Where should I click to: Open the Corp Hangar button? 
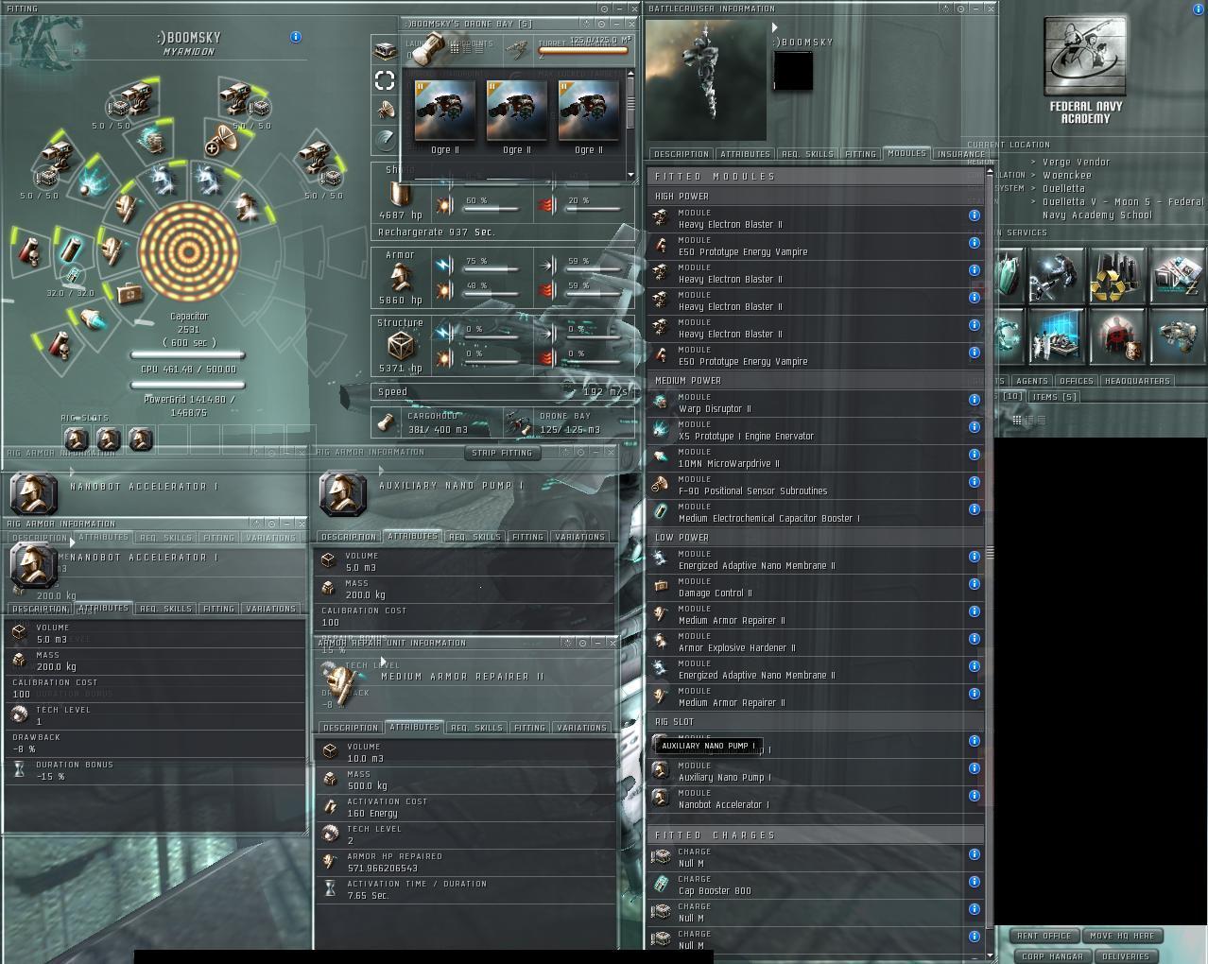pos(1052,956)
